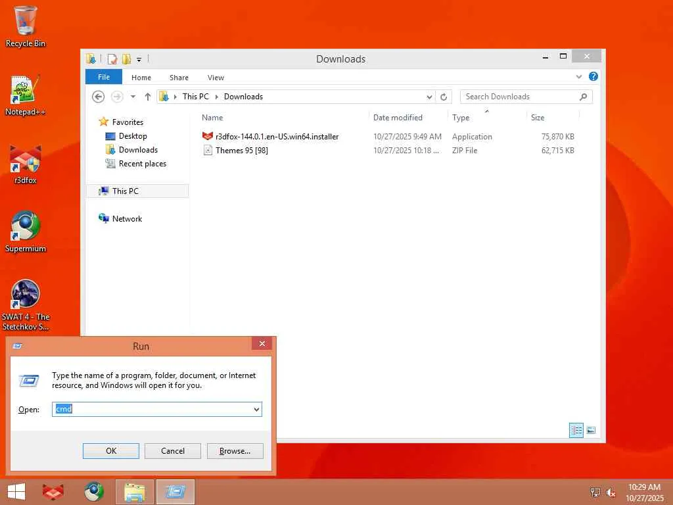Click Browse... in the Run dialog
The height and width of the screenshot is (505, 673).
coord(235,451)
